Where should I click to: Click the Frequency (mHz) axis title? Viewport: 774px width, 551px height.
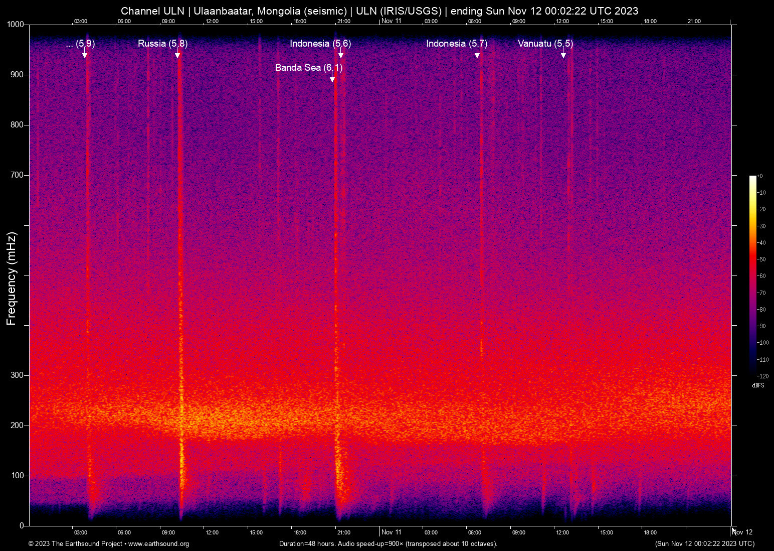click(12, 279)
